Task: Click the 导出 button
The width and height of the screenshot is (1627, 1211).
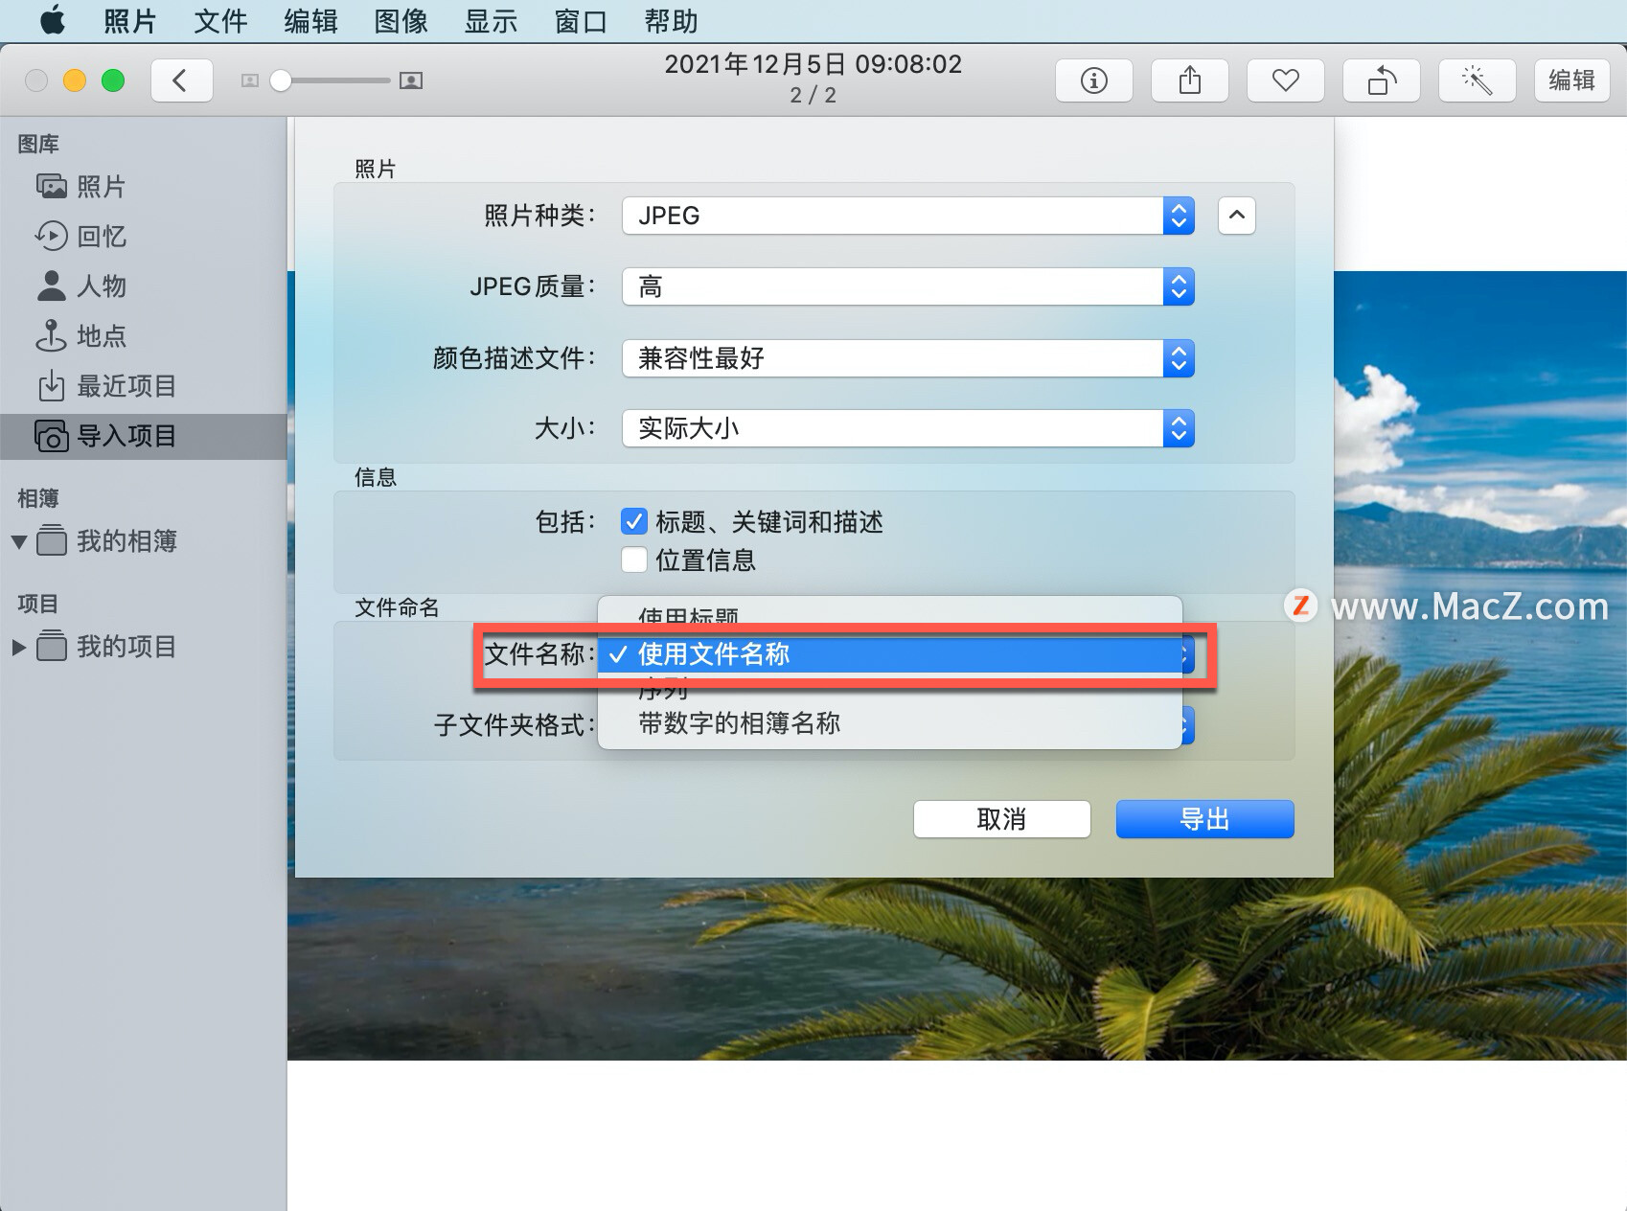Action: point(1203,819)
